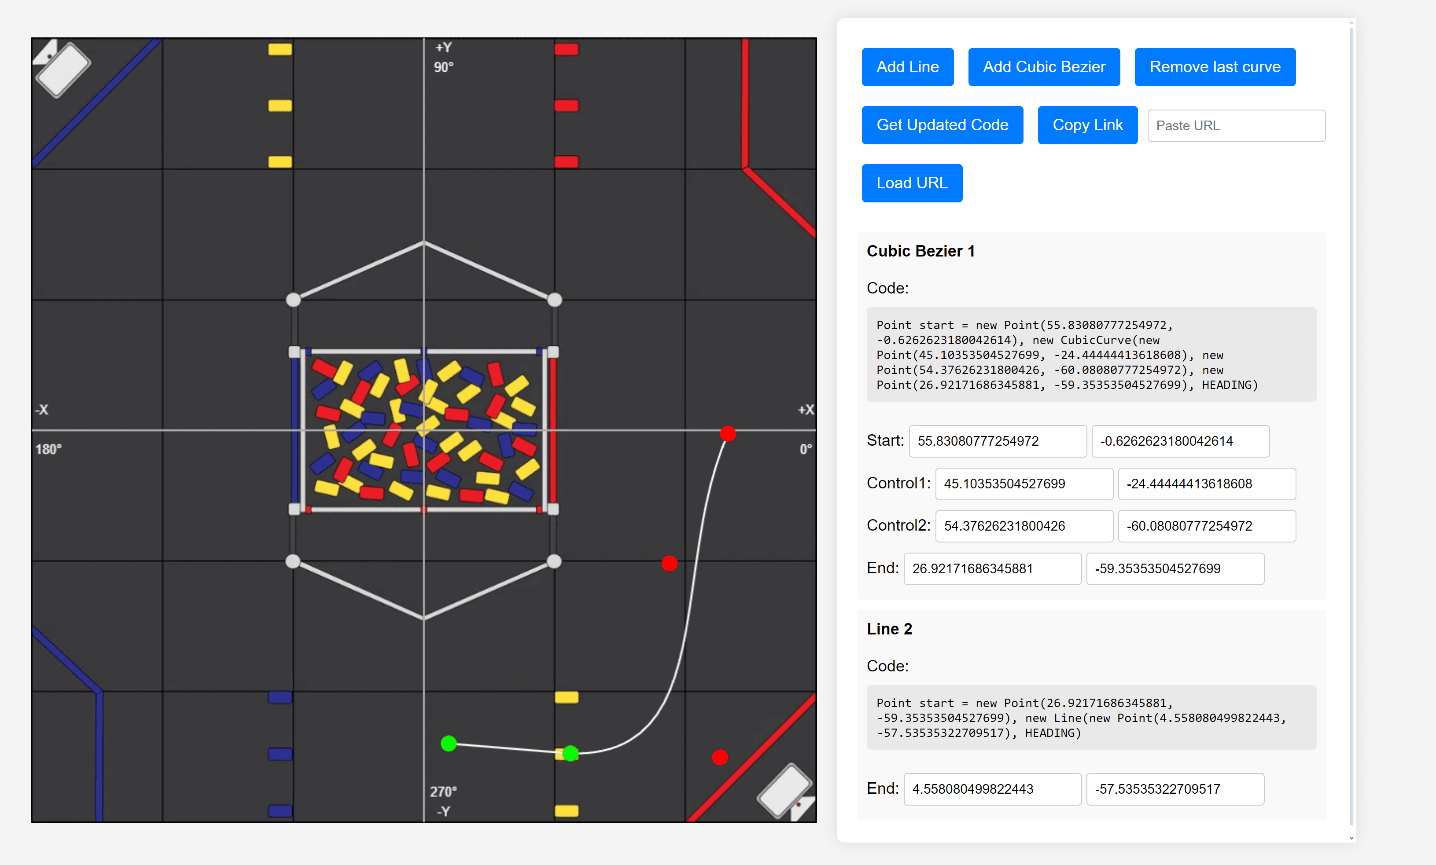Click the Add Cubic Bezier button
The image size is (1436, 865).
click(1043, 66)
